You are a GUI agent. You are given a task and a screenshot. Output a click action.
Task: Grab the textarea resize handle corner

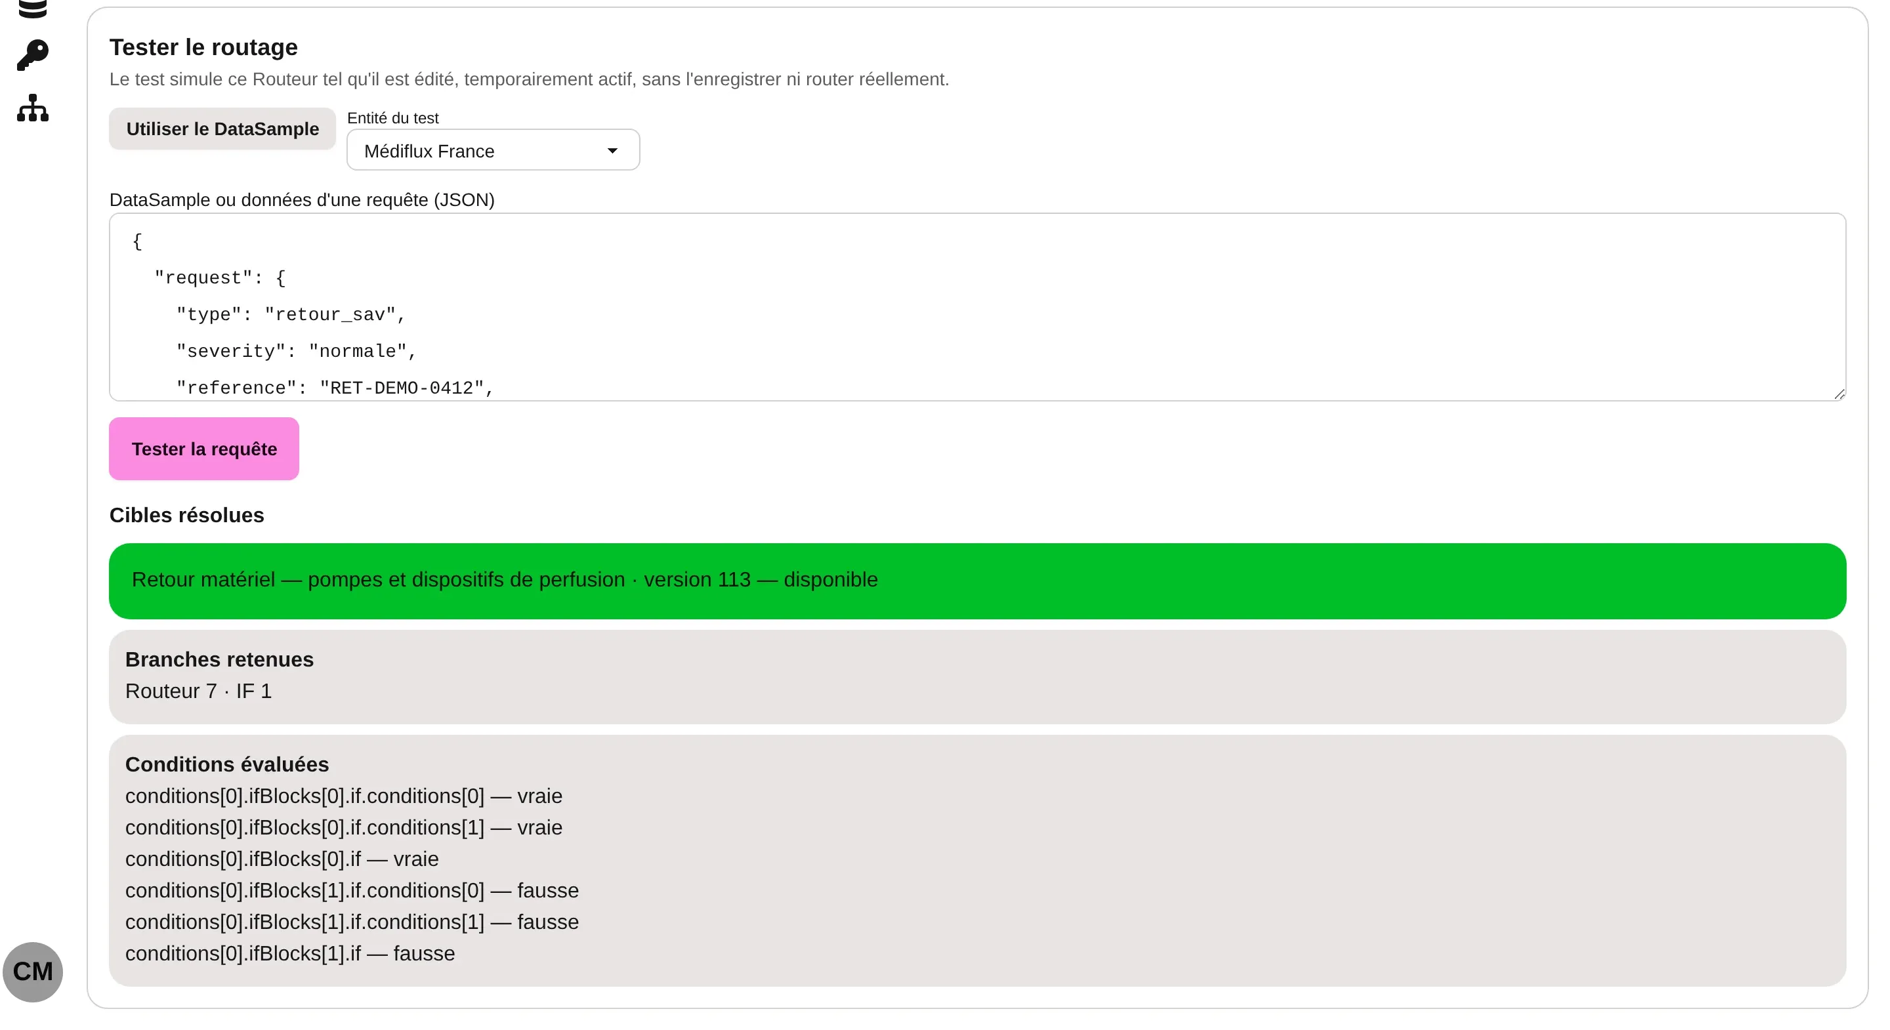(1839, 394)
